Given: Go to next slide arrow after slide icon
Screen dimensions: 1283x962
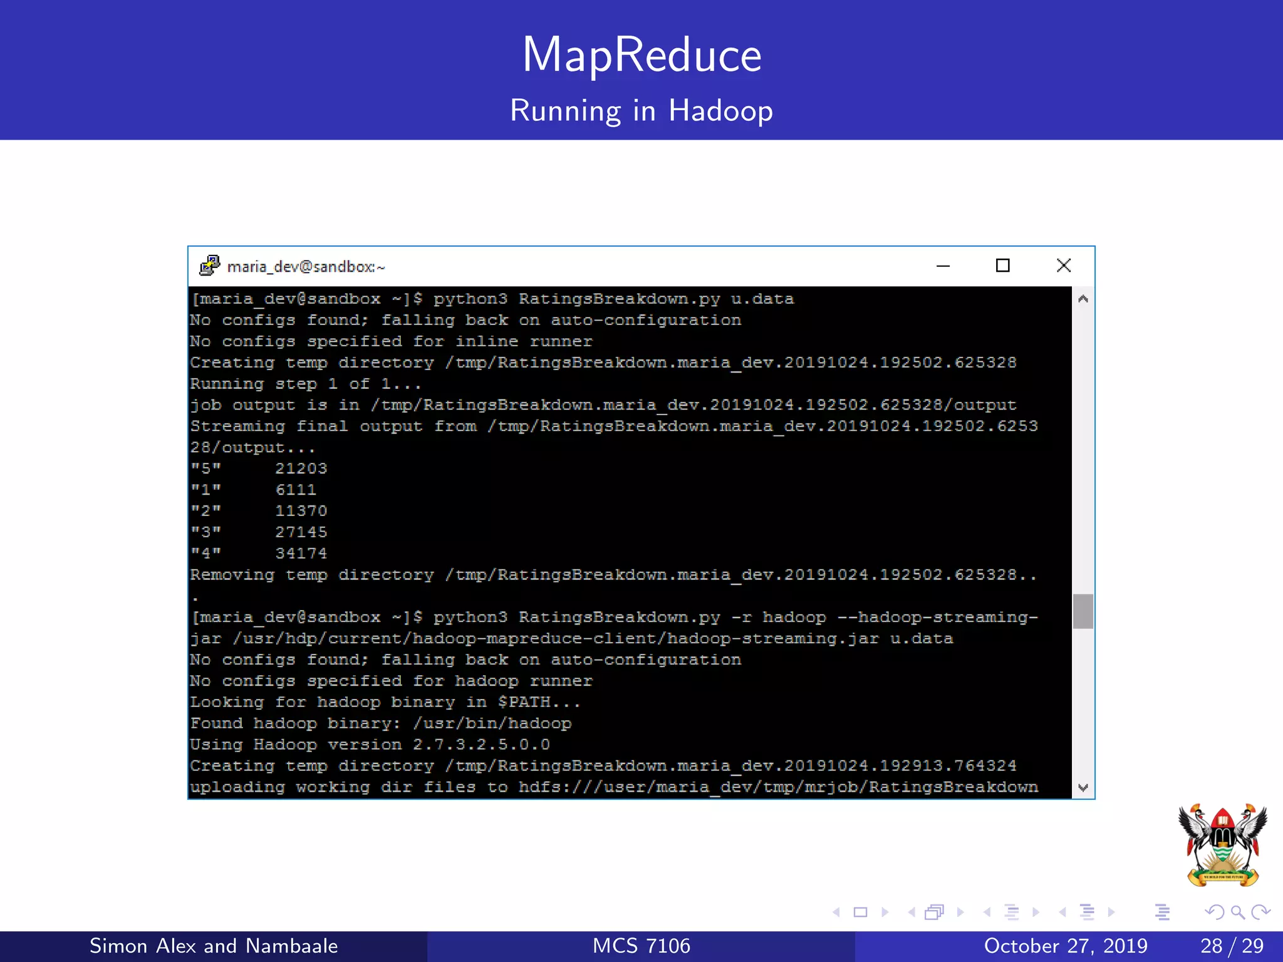Looking at the screenshot, I should (x=885, y=913).
